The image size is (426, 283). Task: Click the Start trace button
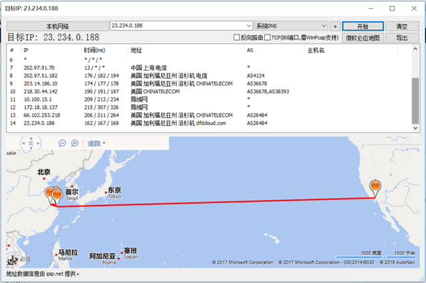tap(363, 25)
